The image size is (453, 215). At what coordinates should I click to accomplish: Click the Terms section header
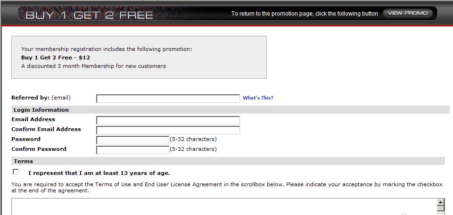click(x=24, y=161)
